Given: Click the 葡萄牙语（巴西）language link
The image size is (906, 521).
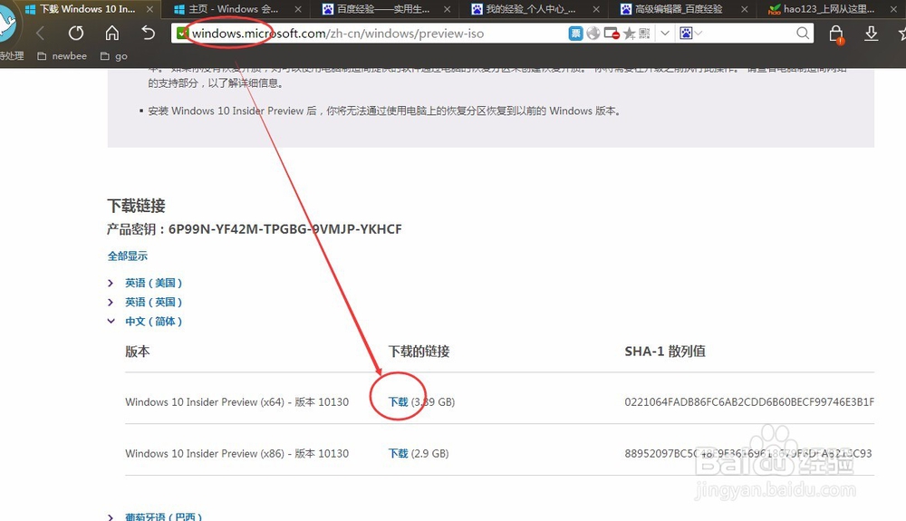Looking at the screenshot, I should (163, 517).
